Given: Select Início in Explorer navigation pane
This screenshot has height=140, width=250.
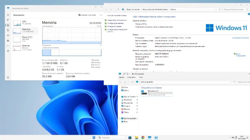Looking at the screenshot, I should click(x=125, y=87).
